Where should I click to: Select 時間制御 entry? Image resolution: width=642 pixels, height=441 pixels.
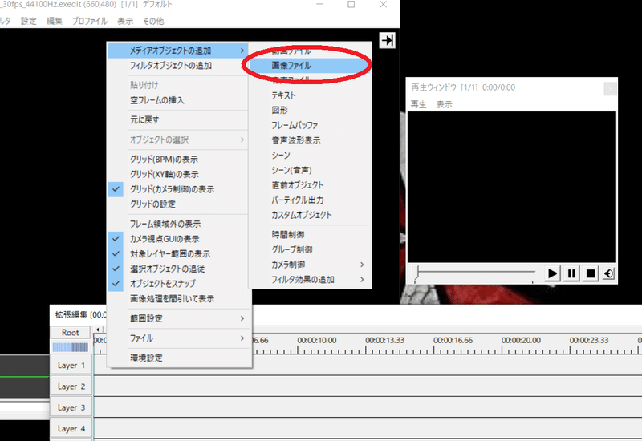pos(310,234)
